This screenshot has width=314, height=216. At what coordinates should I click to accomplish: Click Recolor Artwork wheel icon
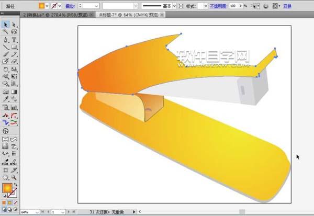[x=266, y=6]
